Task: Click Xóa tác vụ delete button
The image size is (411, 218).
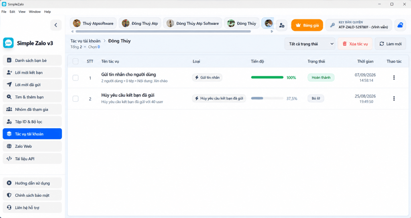Action: pyautogui.click(x=355, y=44)
